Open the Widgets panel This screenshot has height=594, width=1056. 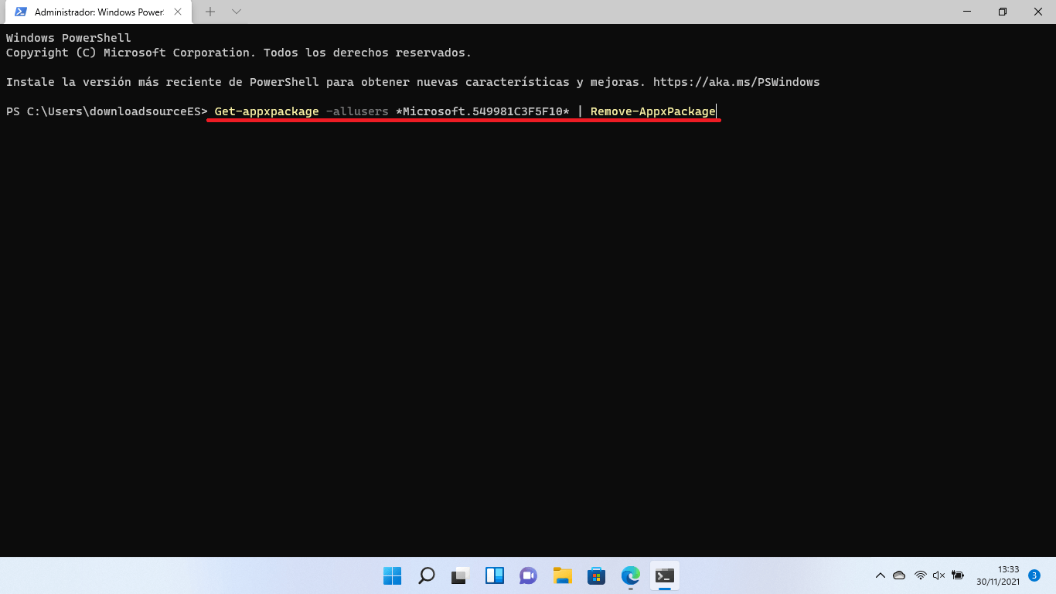pyautogui.click(x=495, y=575)
